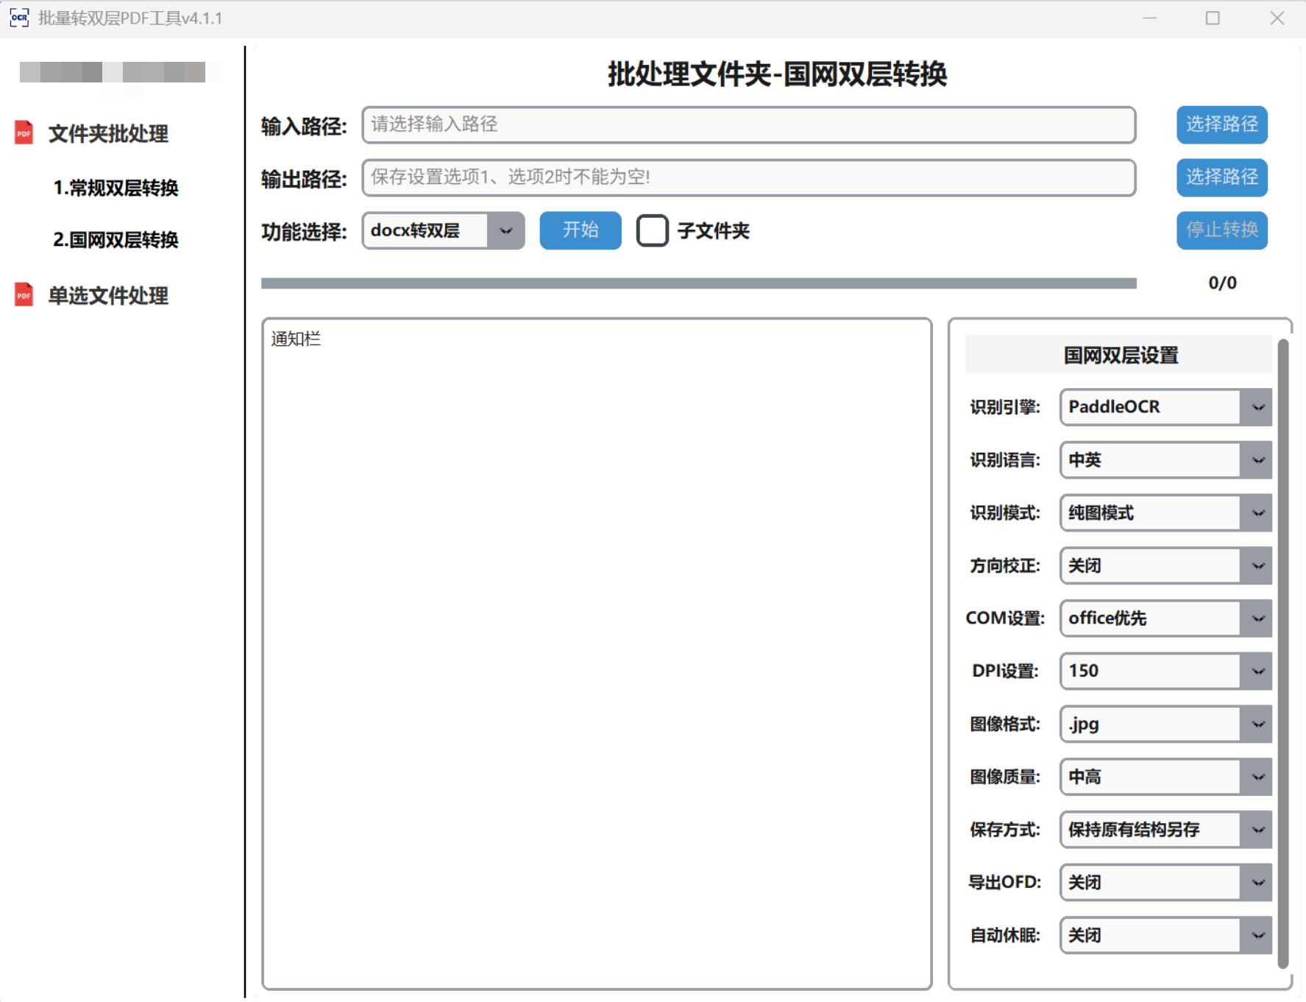Expand the 图像格式 .jpg dropdown
Image resolution: width=1306 pixels, height=1002 pixels.
click(1165, 724)
